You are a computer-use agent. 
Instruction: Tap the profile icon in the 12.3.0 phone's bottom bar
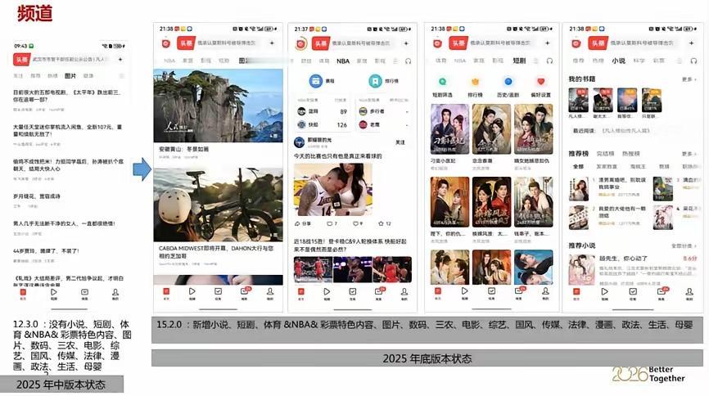click(x=115, y=292)
